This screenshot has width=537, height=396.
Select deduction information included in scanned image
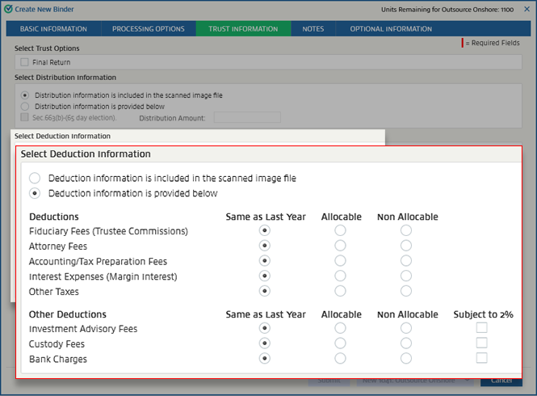point(35,178)
